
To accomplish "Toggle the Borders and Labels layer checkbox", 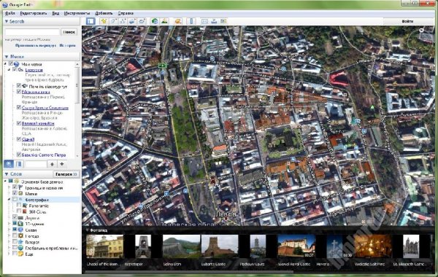I will (15, 188).
